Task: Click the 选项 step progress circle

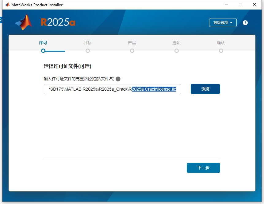Action: [x=176, y=51]
